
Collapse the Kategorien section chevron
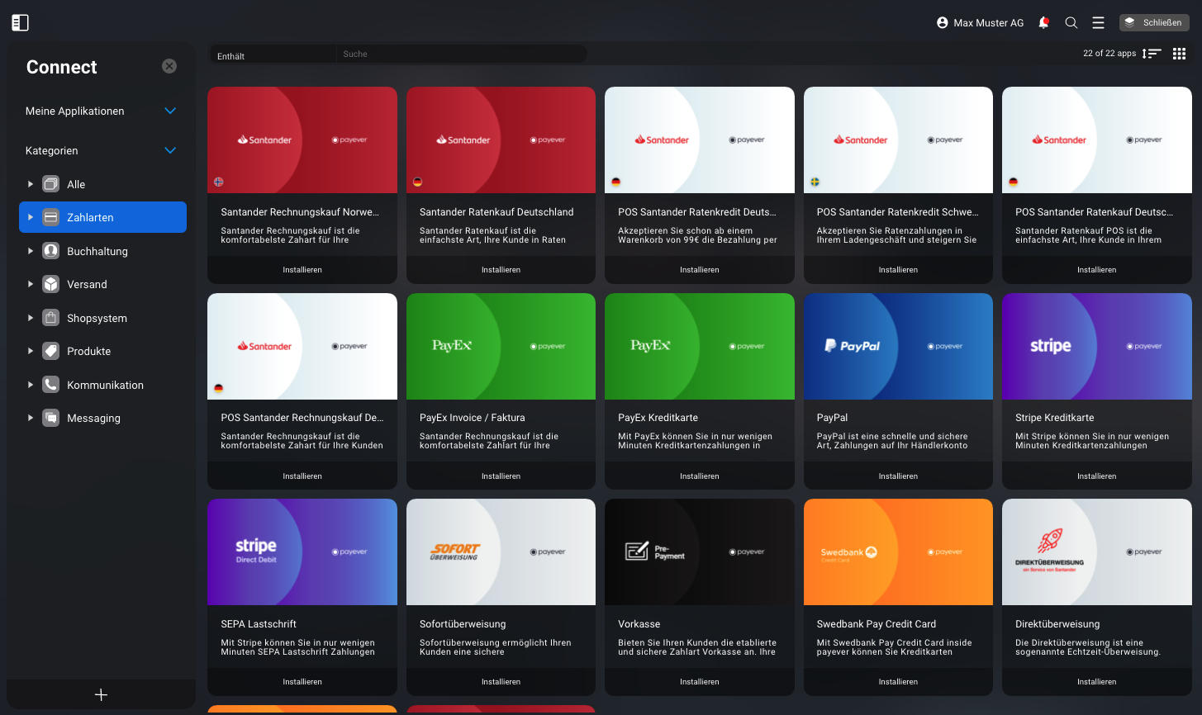tap(170, 150)
